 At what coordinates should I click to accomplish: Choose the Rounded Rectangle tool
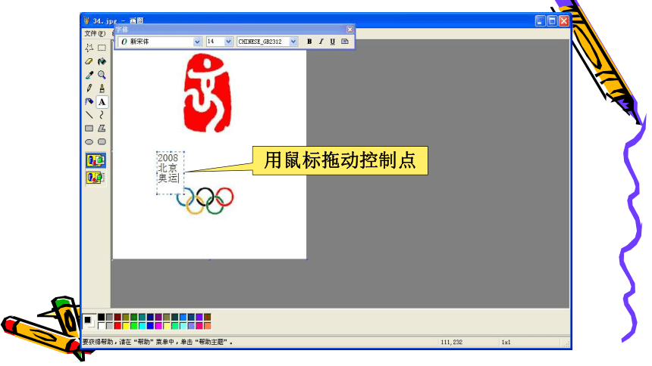click(x=102, y=142)
